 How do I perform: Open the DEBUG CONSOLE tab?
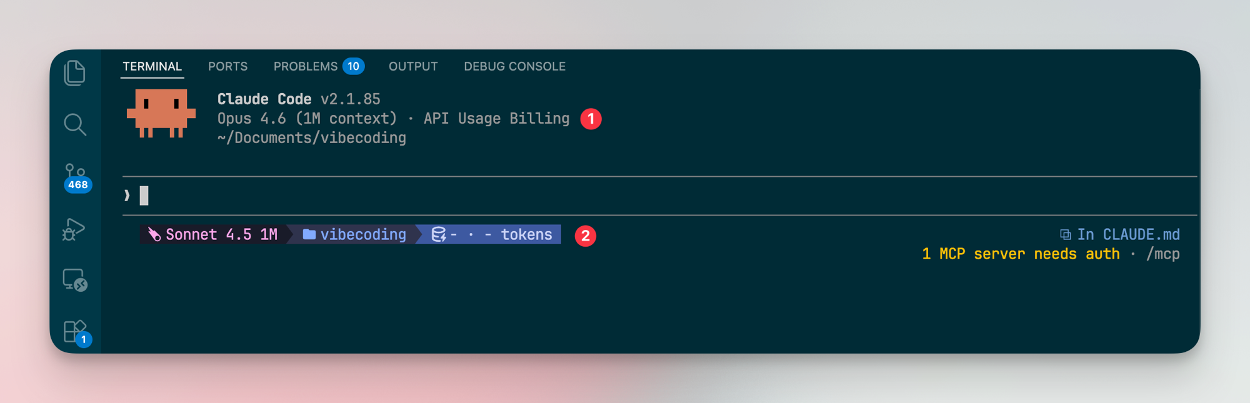point(514,66)
